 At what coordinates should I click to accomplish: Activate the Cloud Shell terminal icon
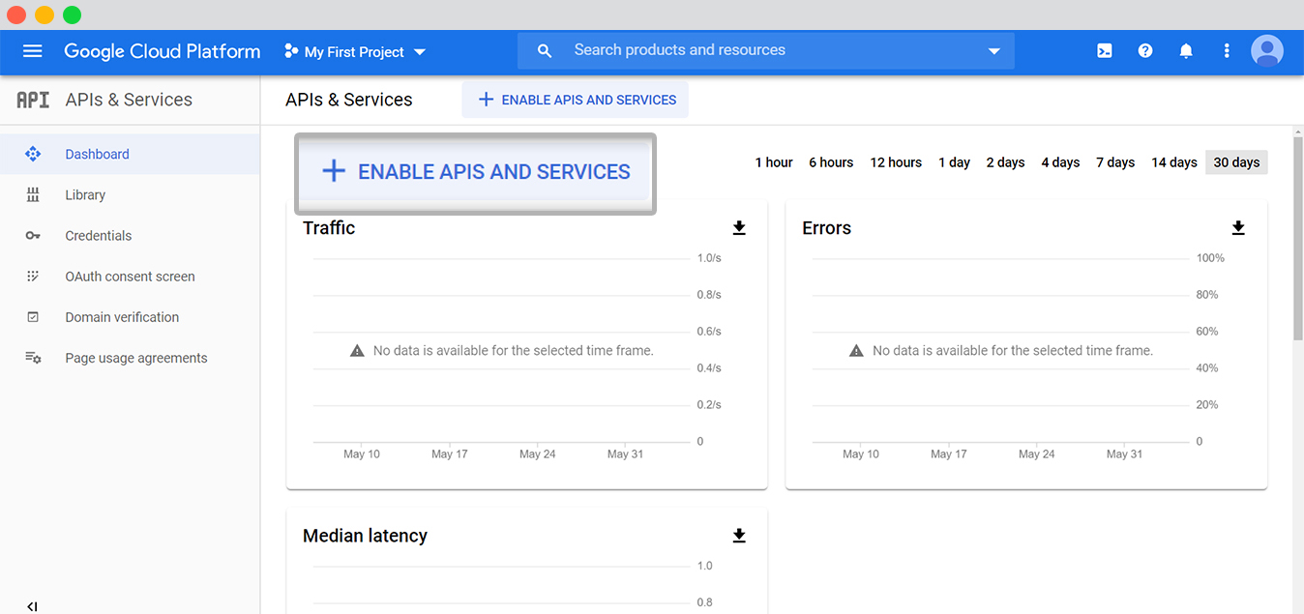coord(1105,51)
